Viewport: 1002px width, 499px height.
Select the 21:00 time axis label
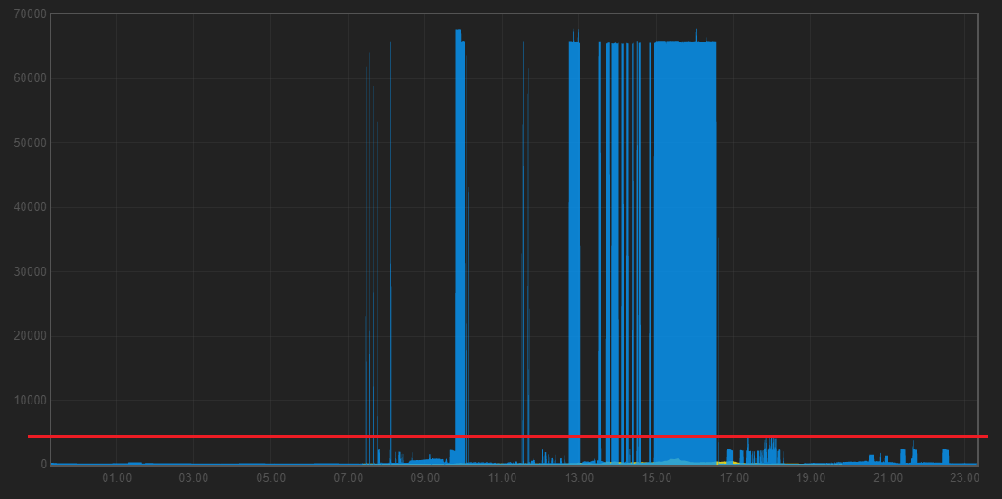888,478
